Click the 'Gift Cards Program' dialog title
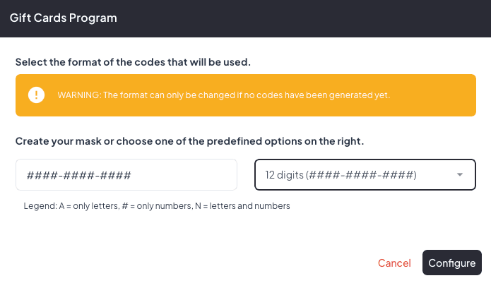The image size is (491, 283). pos(64,18)
